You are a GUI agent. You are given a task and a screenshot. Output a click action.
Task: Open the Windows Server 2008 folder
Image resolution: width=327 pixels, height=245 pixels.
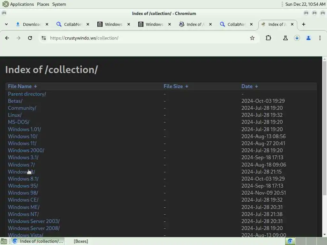tap(34, 228)
